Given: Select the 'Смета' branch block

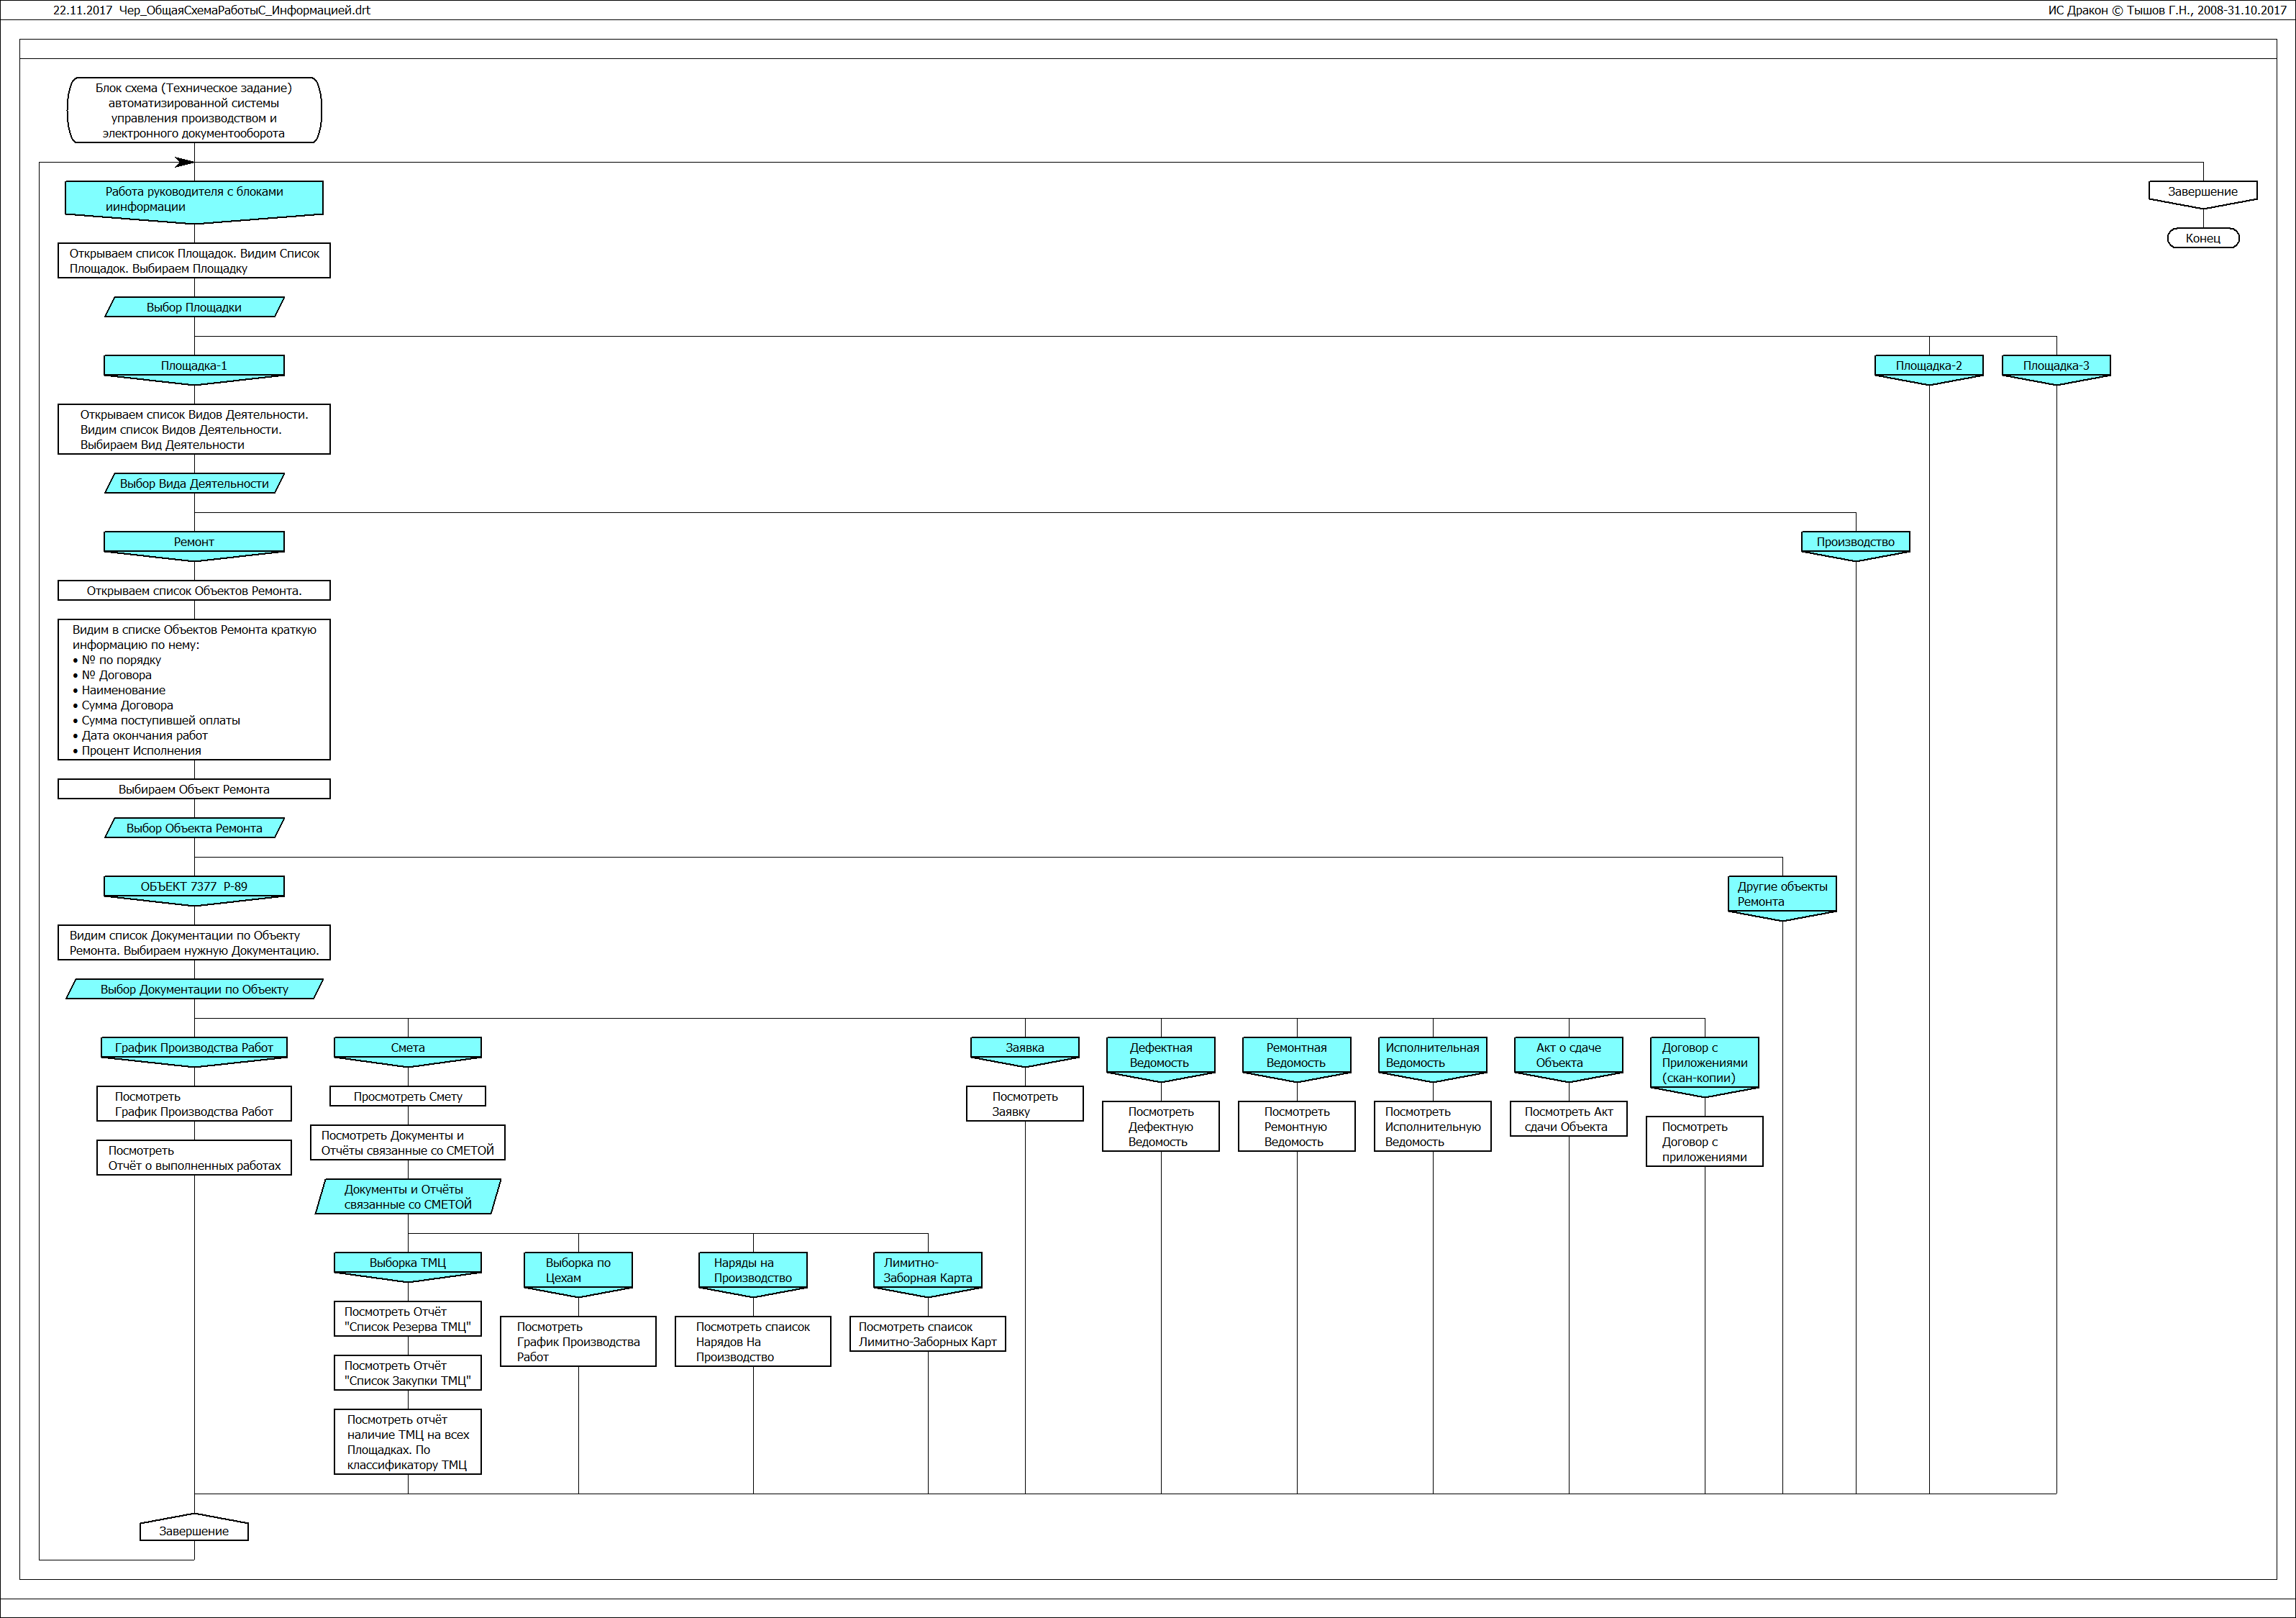Looking at the screenshot, I should (407, 1048).
